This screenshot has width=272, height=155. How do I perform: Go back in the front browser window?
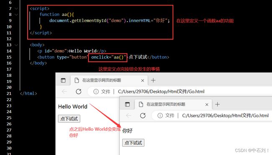[x=128, y=115]
